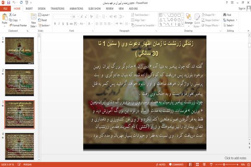Open the Layout dropdown

coord(44,15)
